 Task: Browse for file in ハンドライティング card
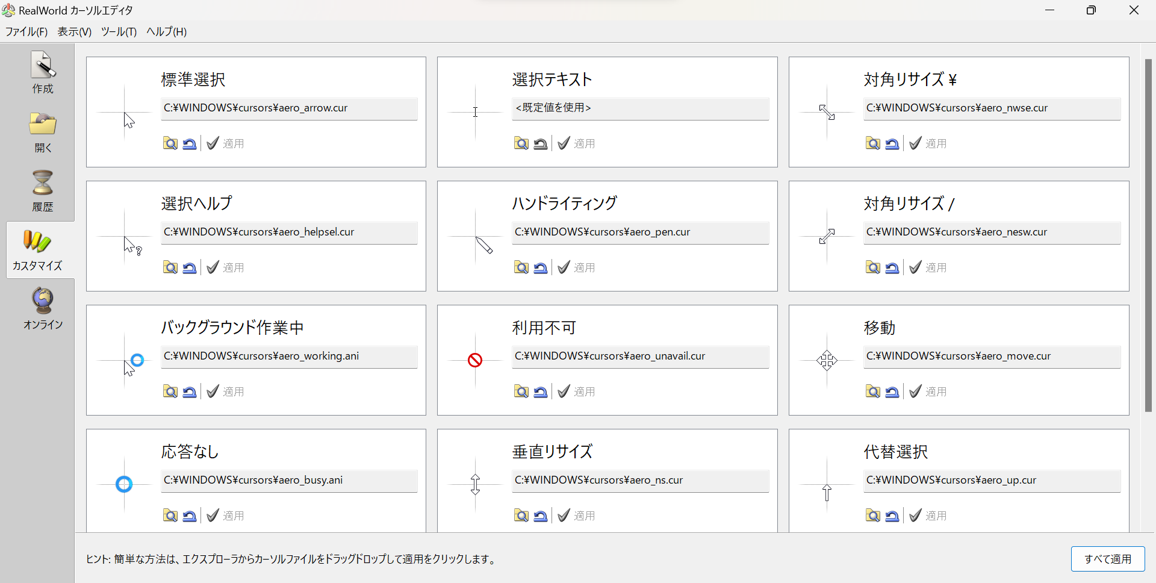521,267
